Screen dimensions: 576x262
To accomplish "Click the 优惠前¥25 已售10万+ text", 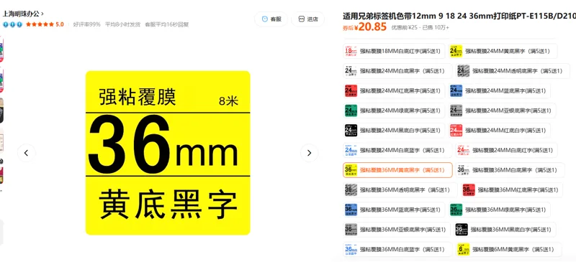I will point(420,27).
